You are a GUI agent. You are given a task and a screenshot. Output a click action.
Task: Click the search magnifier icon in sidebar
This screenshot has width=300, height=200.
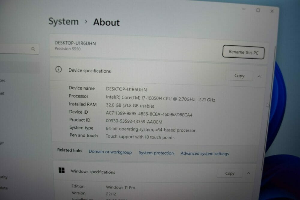(33, 49)
